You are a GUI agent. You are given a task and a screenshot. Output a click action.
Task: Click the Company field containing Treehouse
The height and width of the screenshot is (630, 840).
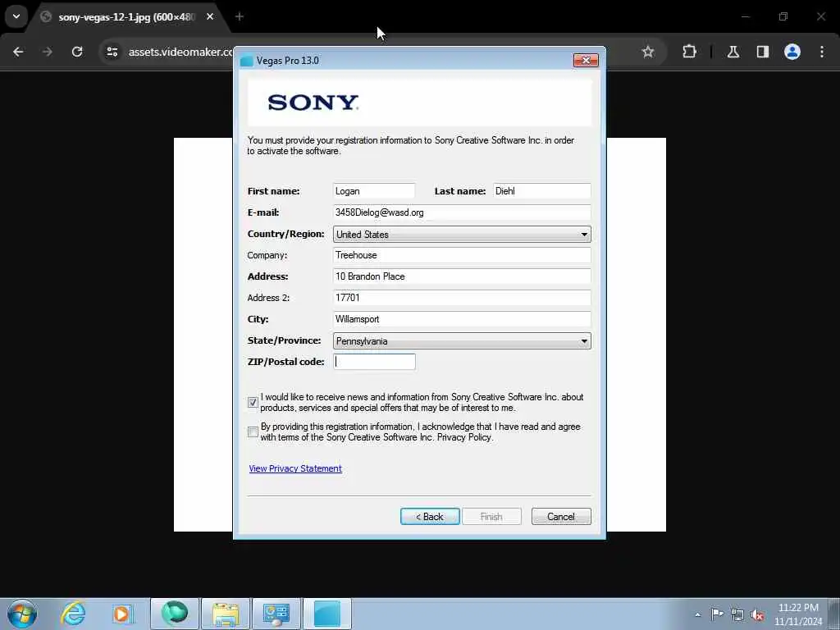[x=462, y=256]
